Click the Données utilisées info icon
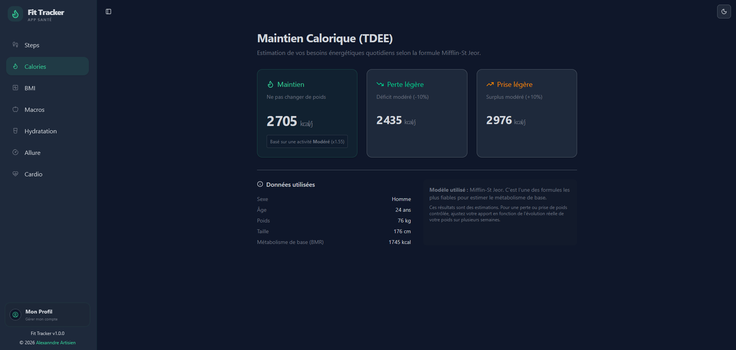 [x=260, y=184]
